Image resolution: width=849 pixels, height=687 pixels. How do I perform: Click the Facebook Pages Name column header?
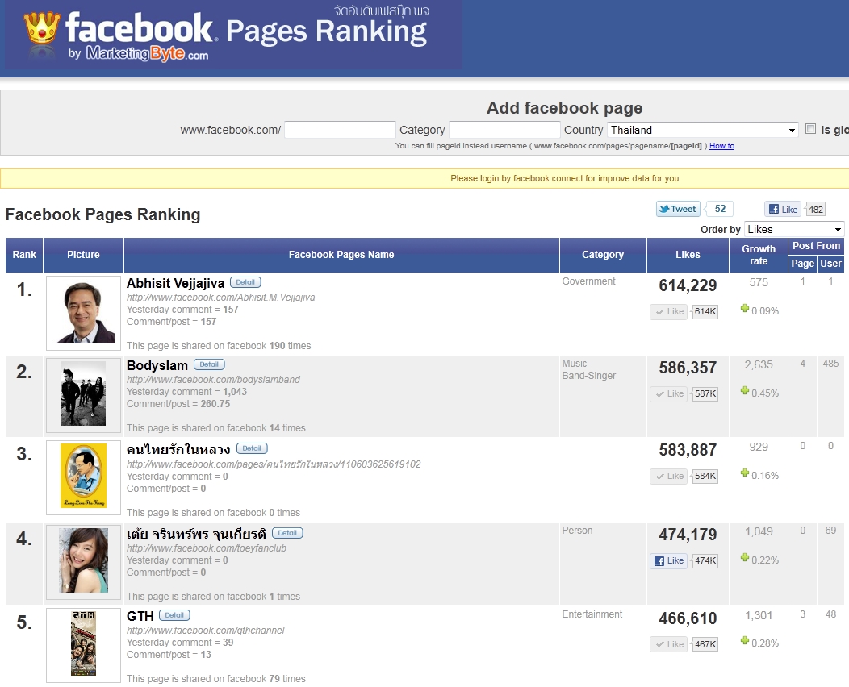[341, 254]
